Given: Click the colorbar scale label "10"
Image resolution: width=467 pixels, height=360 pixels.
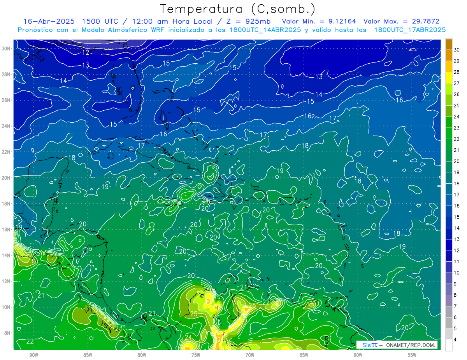Looking at the screenshot, I should click(456, 273).
